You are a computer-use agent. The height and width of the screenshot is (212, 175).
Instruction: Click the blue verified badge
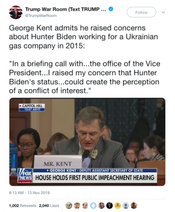[x=111, y=9]
